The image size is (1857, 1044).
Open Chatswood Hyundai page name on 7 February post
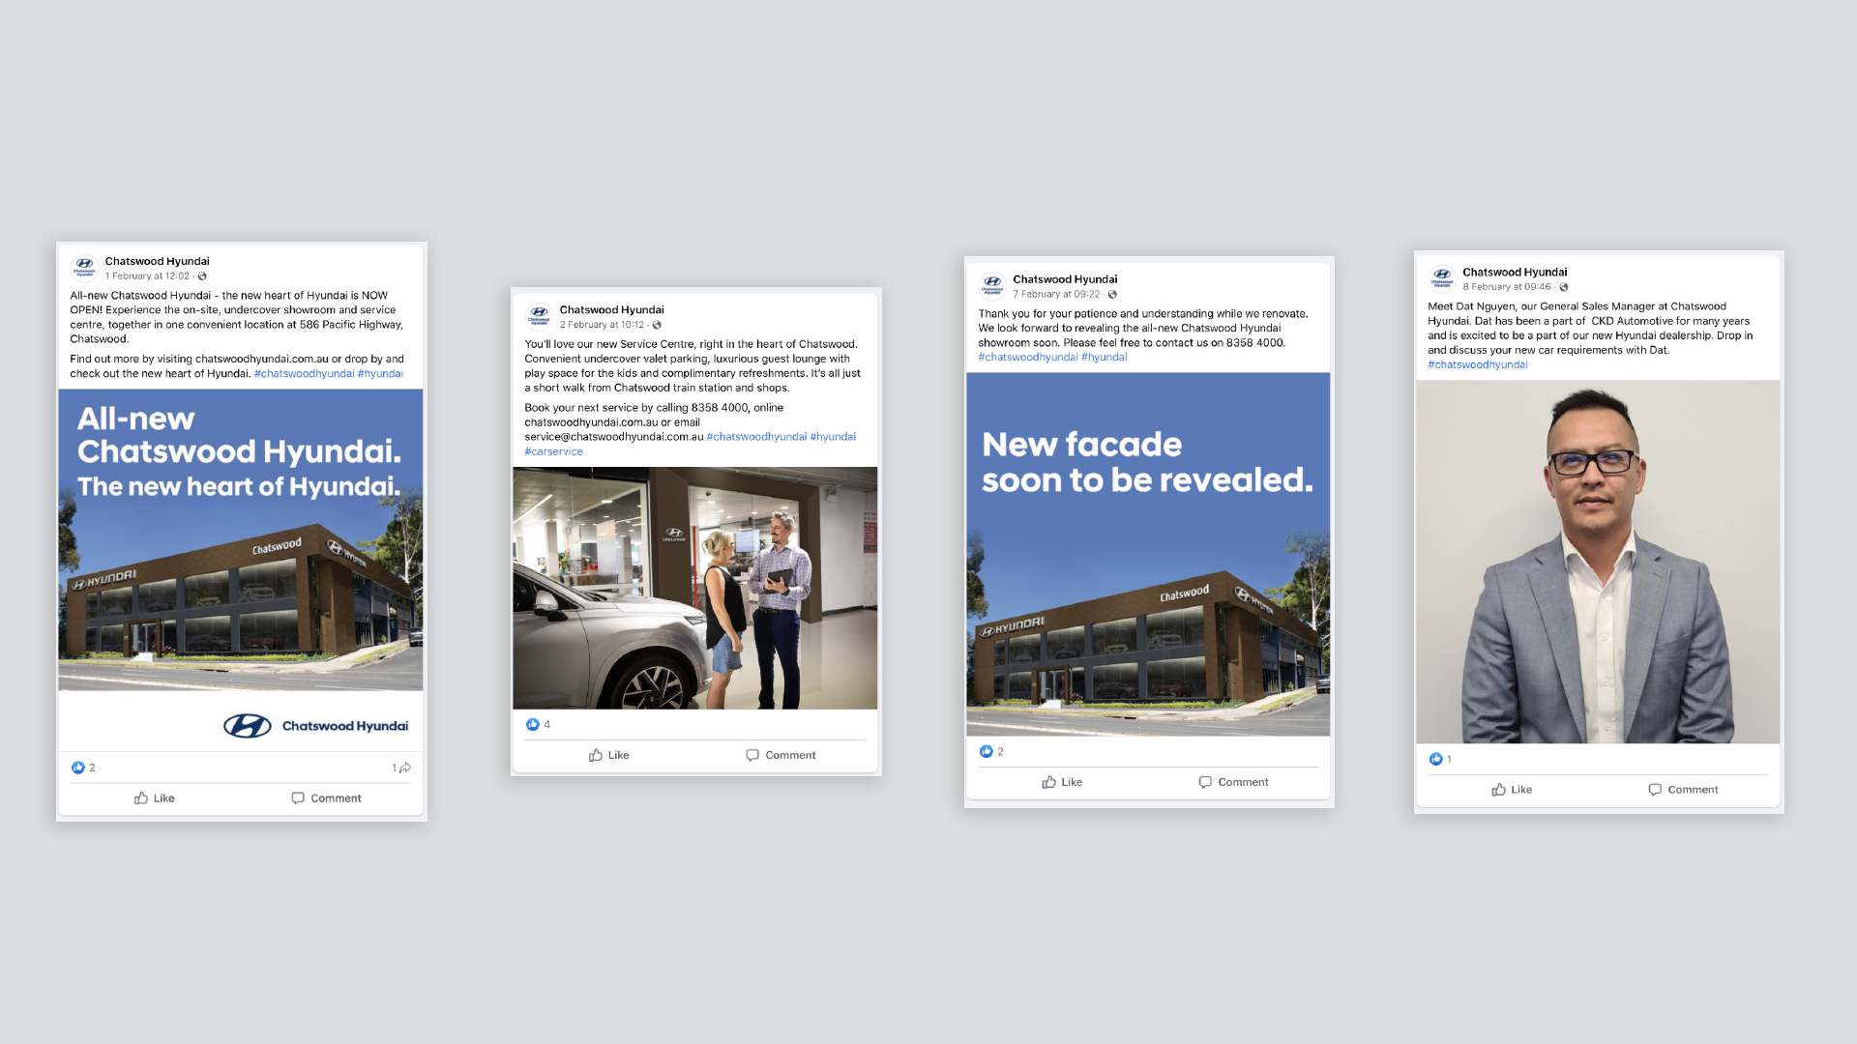(x=1065, y=279)
